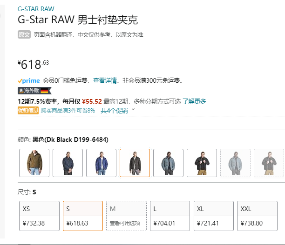The width and height of the screenshot is (285, 245).
Task: Expand 共4个促销 promotions list
Action: coord(114,111)
